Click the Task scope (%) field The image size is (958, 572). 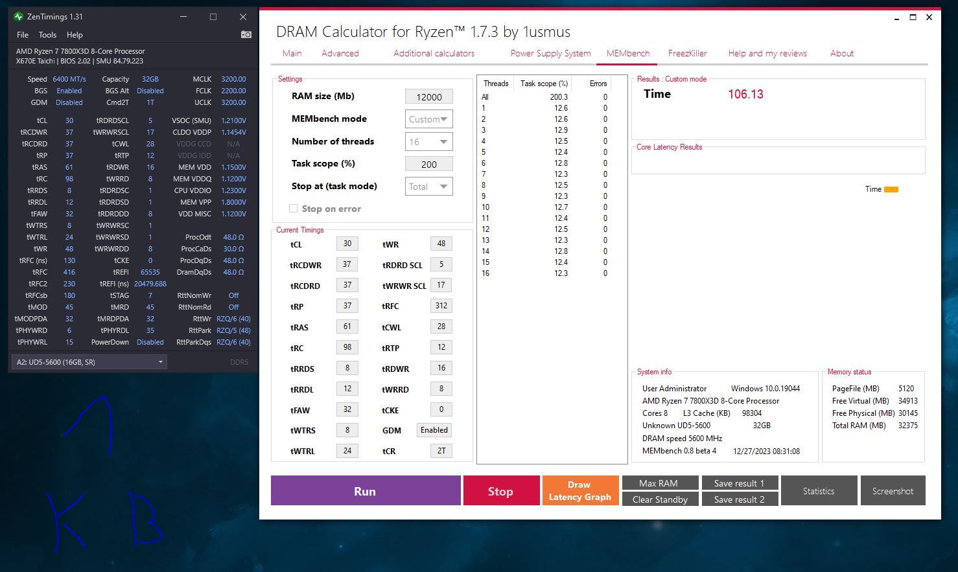(x=428, y=164)
